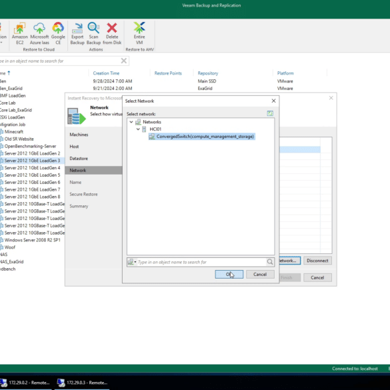Click Main SSD repository cell
The width and height of the screenshot is (390, 390).
click(207, 81)
